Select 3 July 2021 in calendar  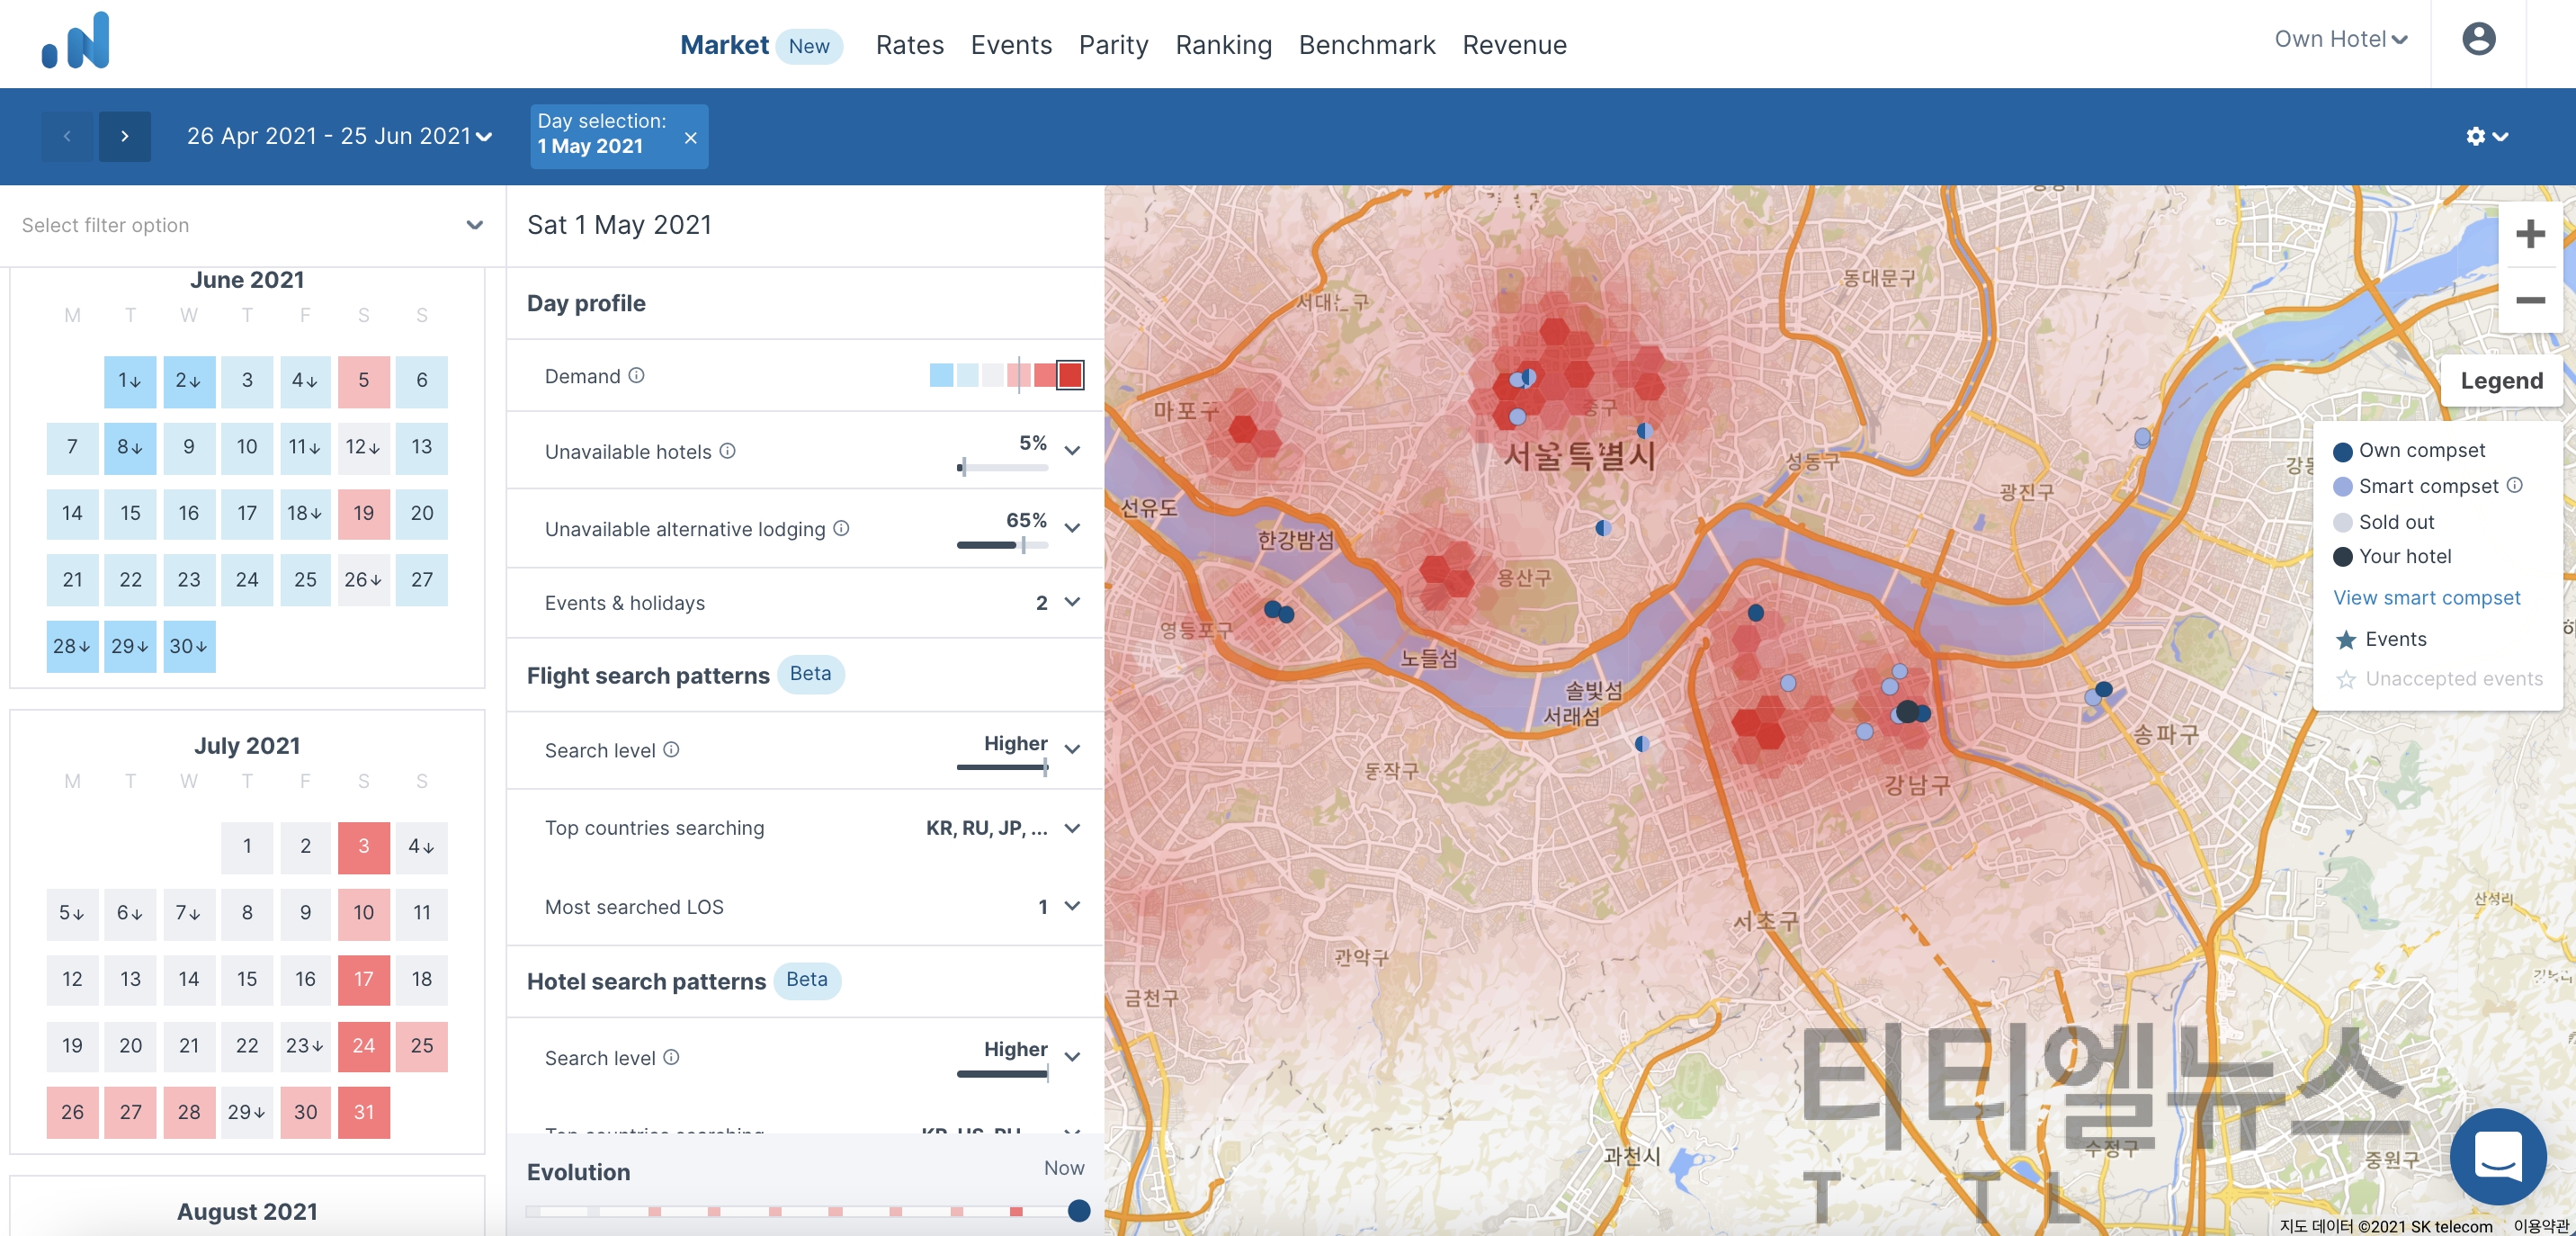coord(363,847)
